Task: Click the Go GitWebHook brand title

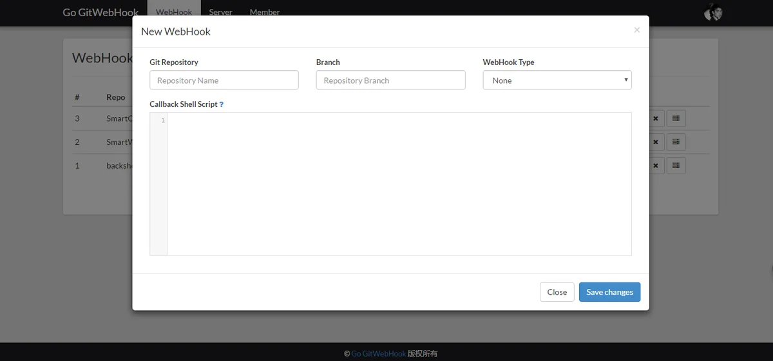Action: tap(100, 12)
